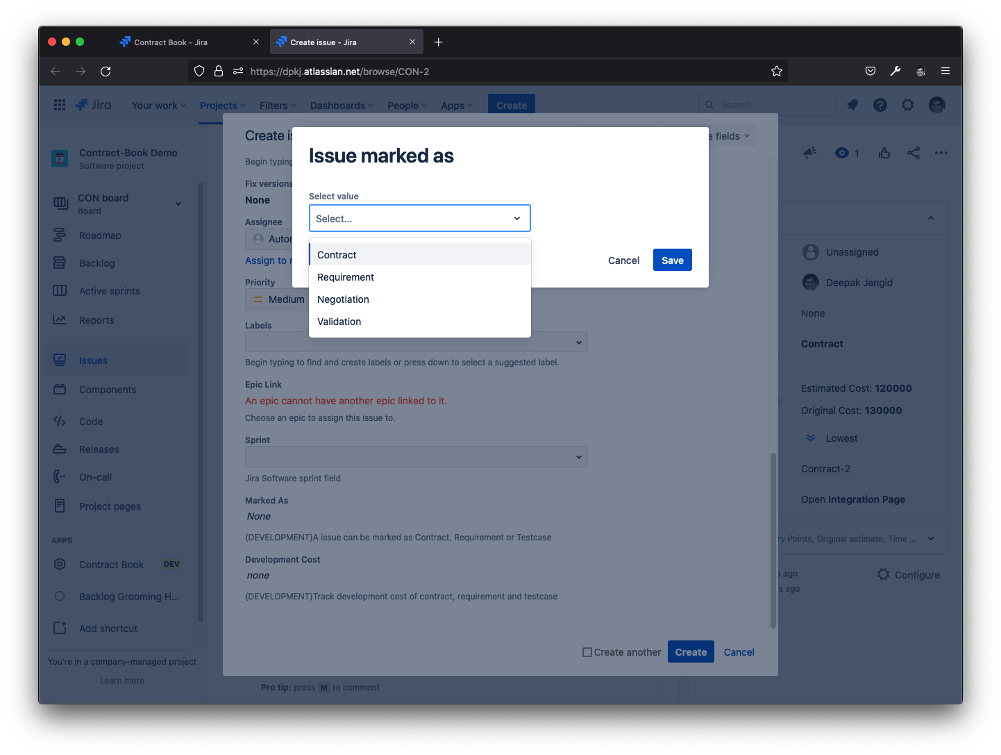
Task: Switch to the Contract Book - Jira tab
Action: [189, 42]
